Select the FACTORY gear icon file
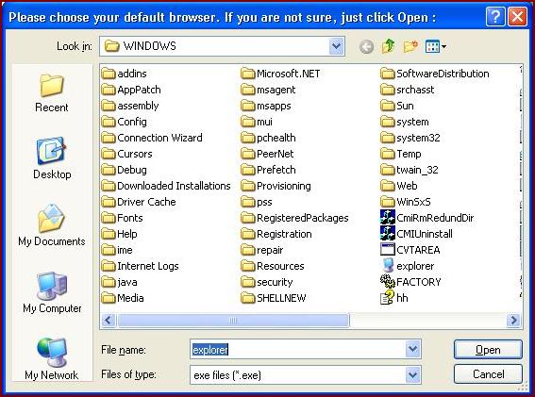This screenshot has width=535, height=397. point(410,282)
